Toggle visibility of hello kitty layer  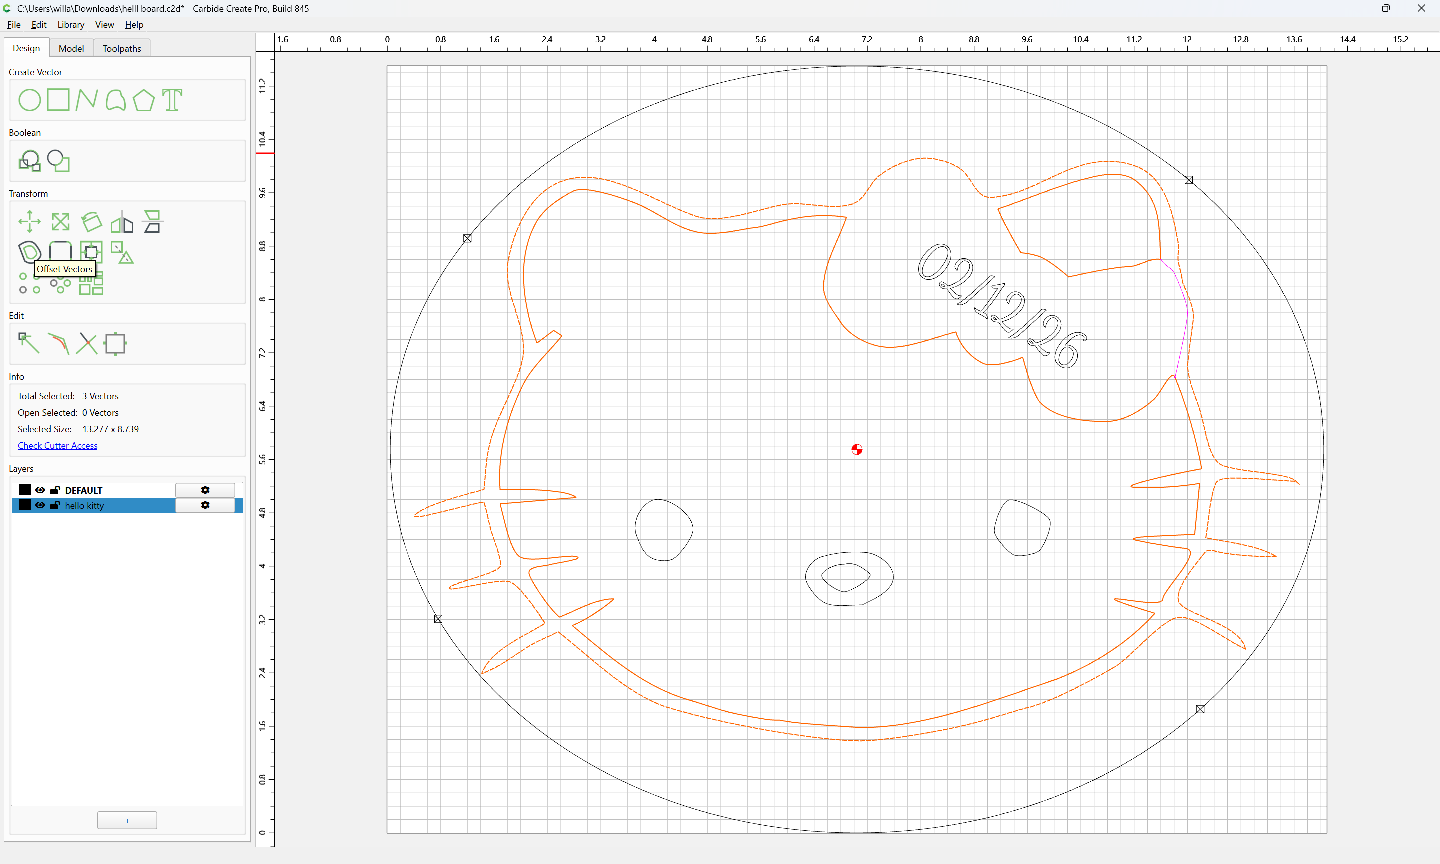(x=40, y=505)
